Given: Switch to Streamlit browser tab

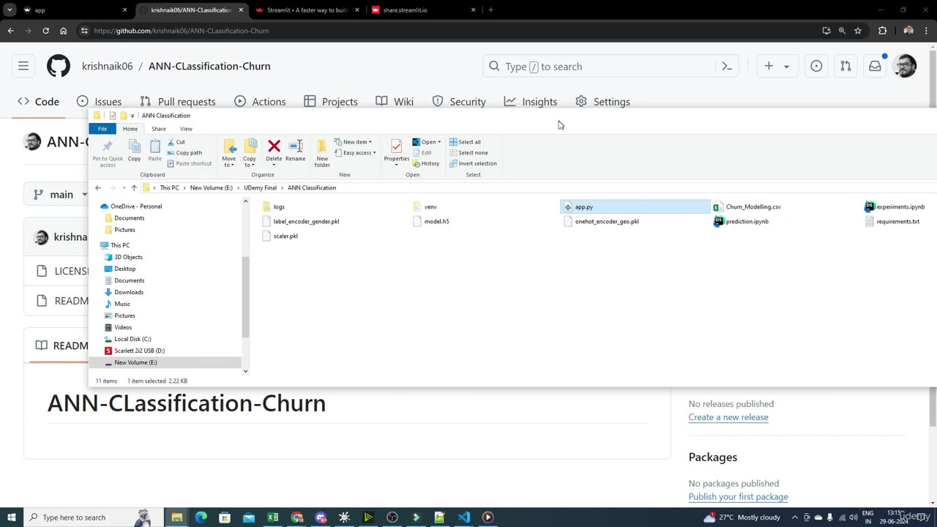Looking at the screenshot, I should [x=306, y=10].
